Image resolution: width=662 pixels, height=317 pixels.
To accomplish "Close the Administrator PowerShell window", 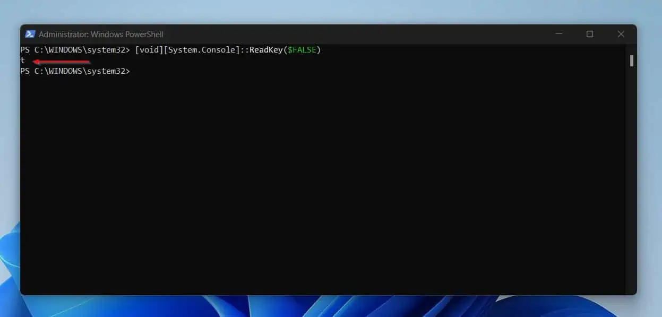I will click(621, 34).
